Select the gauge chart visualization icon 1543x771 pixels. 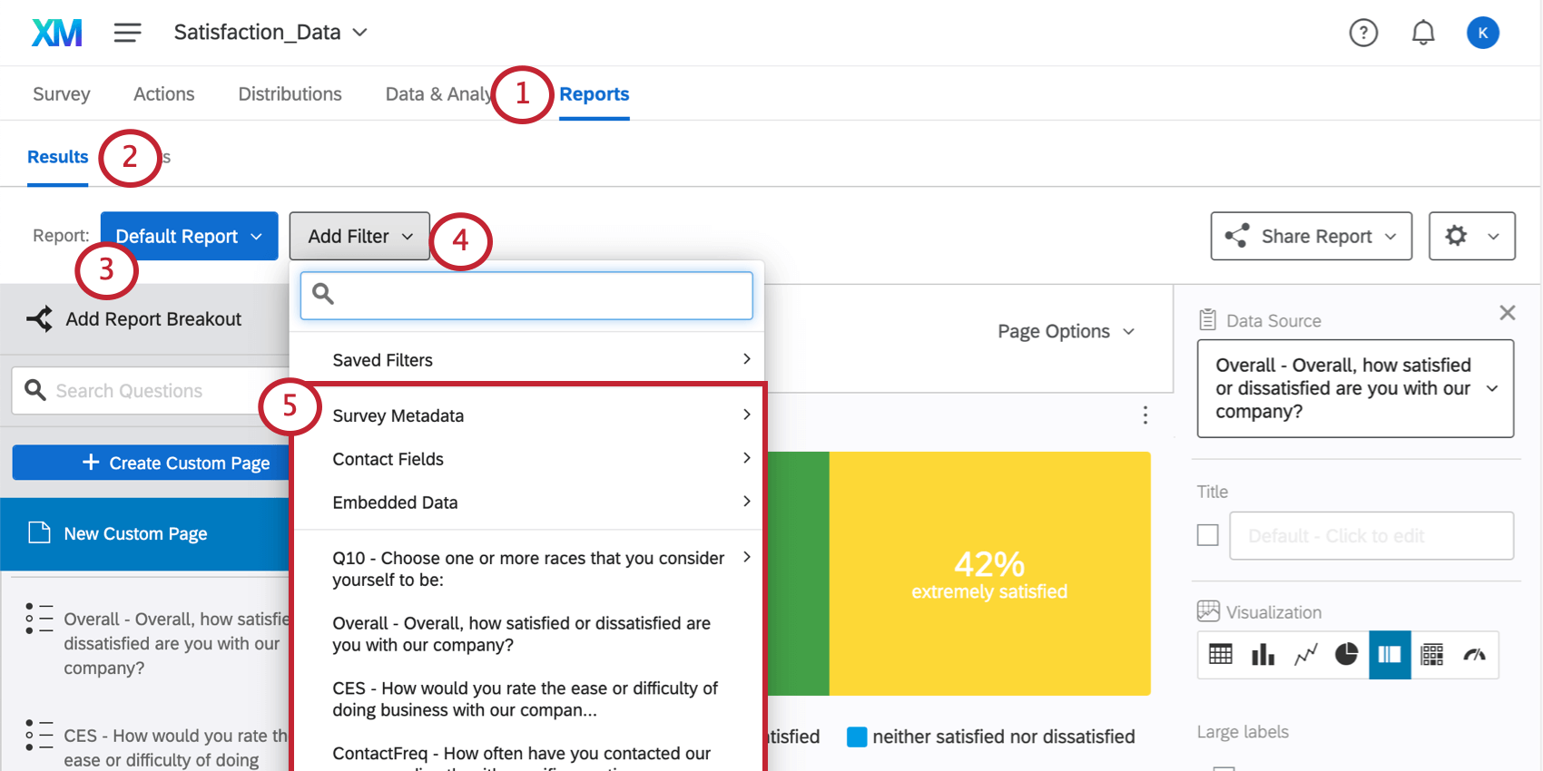tap(1475, 654)
